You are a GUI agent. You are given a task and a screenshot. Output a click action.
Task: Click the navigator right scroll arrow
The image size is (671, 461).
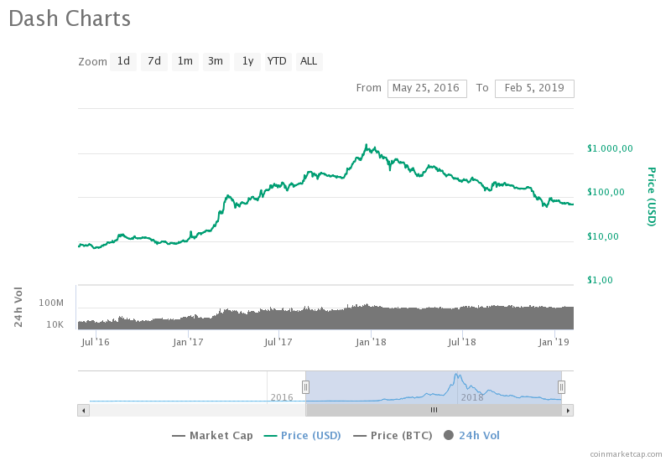pos(568,411)
